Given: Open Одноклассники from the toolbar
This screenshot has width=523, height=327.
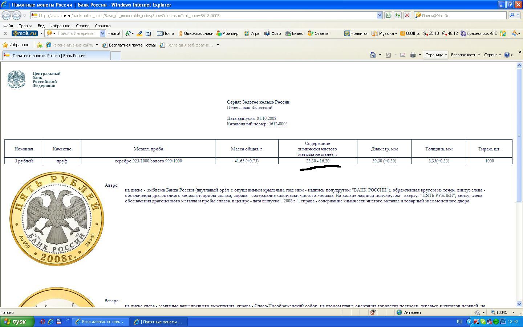Looking at the screenshot, I should coord(196,33).
